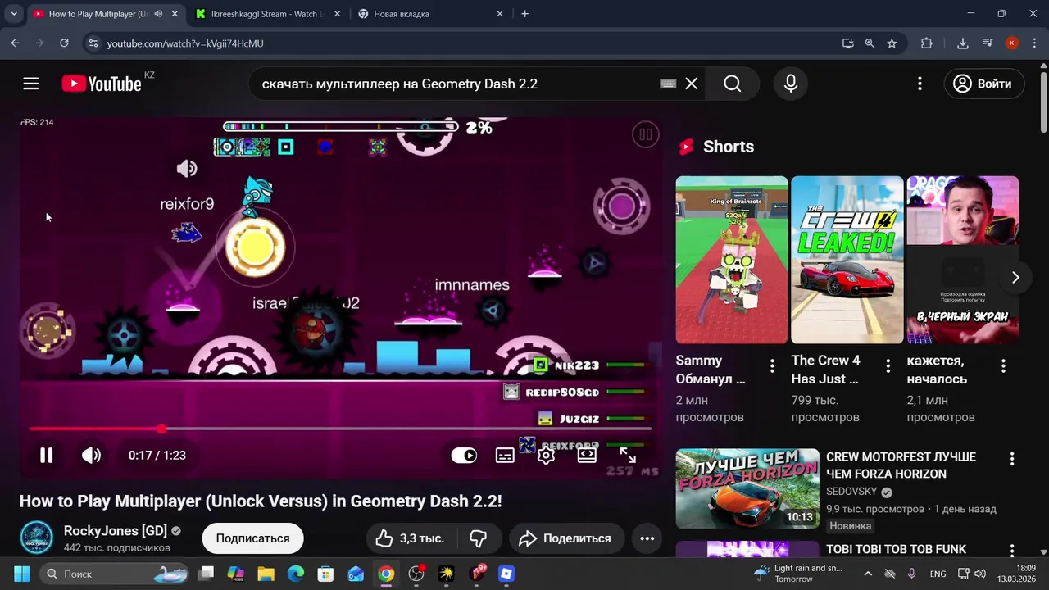Open options for The Crew 4 short
The image size is (1049, 590).
click(888, 365)
